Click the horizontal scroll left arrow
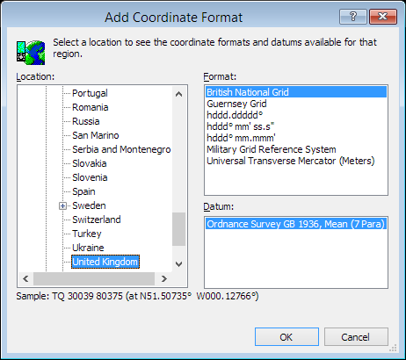Viewport: 406px width, 360px height. tap(25, 279)
